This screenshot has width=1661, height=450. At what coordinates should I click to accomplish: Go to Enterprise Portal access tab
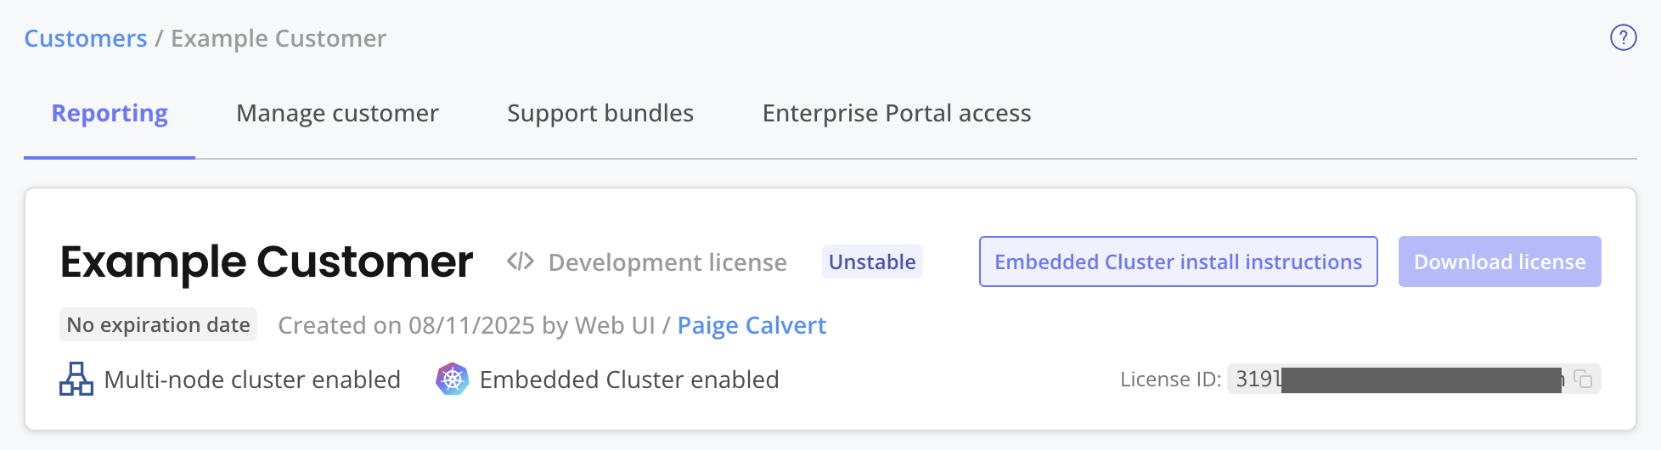tap(896, 114)
